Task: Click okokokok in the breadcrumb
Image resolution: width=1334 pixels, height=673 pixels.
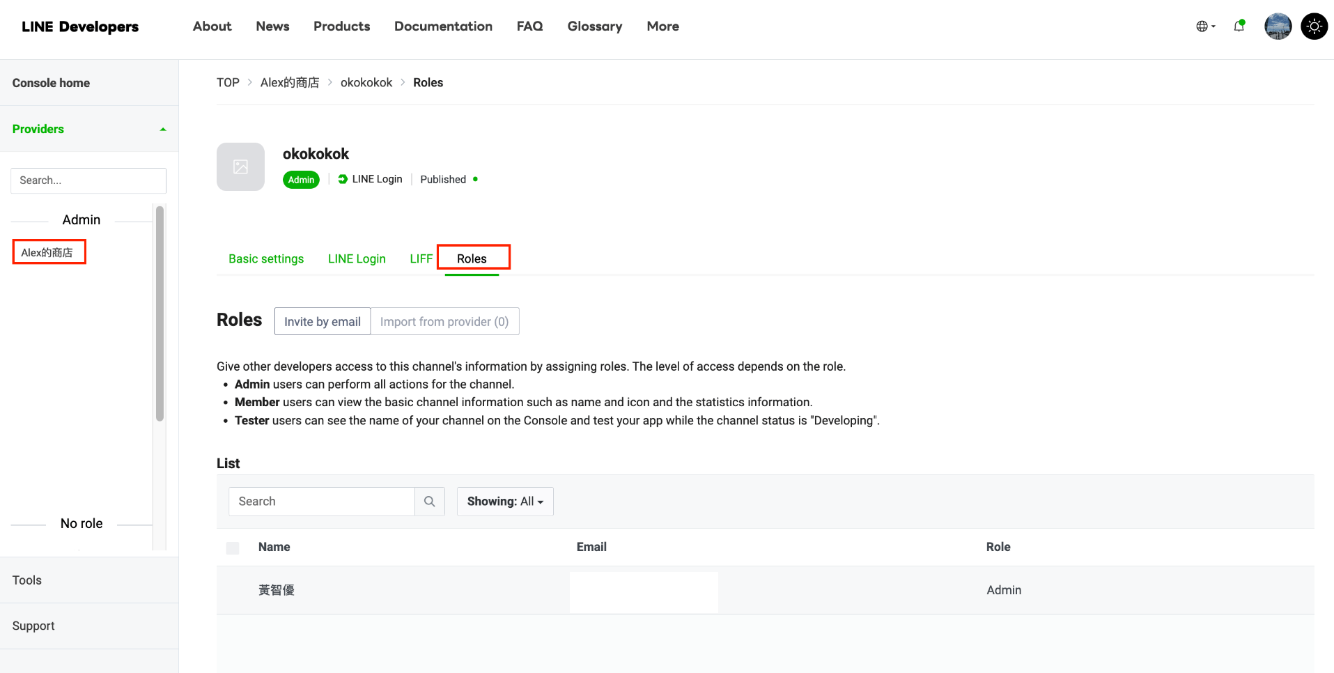Action: click(366, 82)
